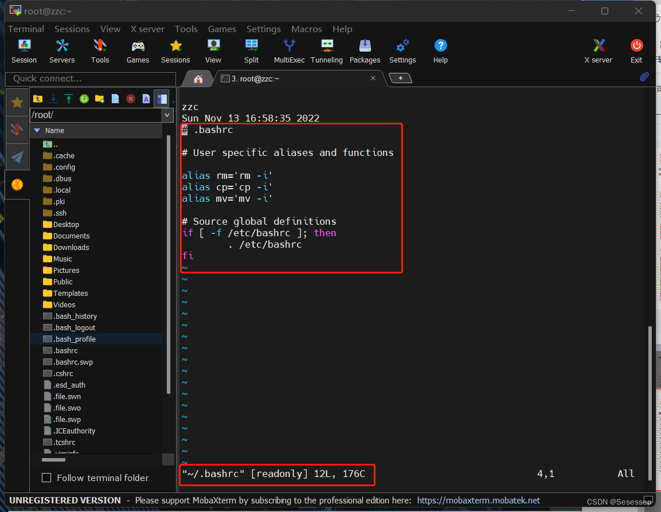Click the parent folder icon in file browser toolbar

pos(38,99)
